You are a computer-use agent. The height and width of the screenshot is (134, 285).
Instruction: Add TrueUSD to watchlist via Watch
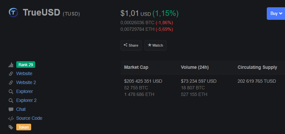click(155, 45)
